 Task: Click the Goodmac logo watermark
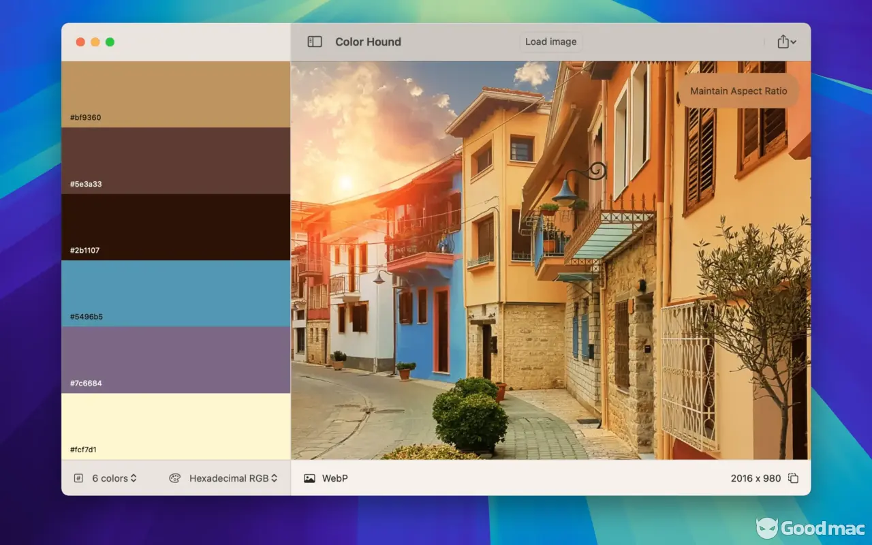(x=810, y=528)
